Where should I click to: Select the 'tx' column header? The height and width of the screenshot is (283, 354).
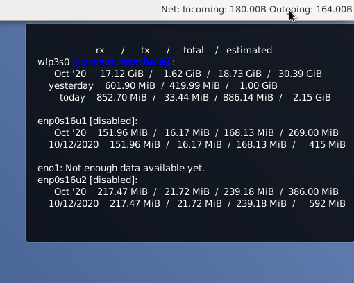click(x=145, y=51)
